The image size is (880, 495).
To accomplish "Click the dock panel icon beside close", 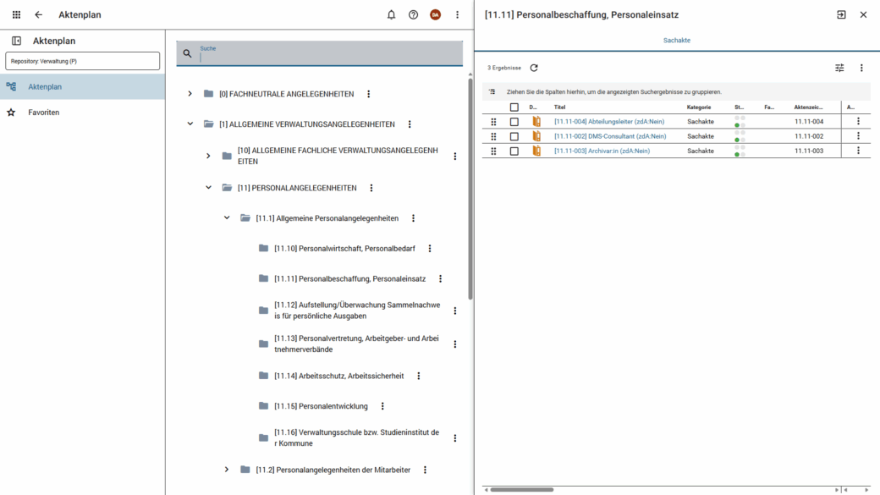I will click(x=841, y=14).
